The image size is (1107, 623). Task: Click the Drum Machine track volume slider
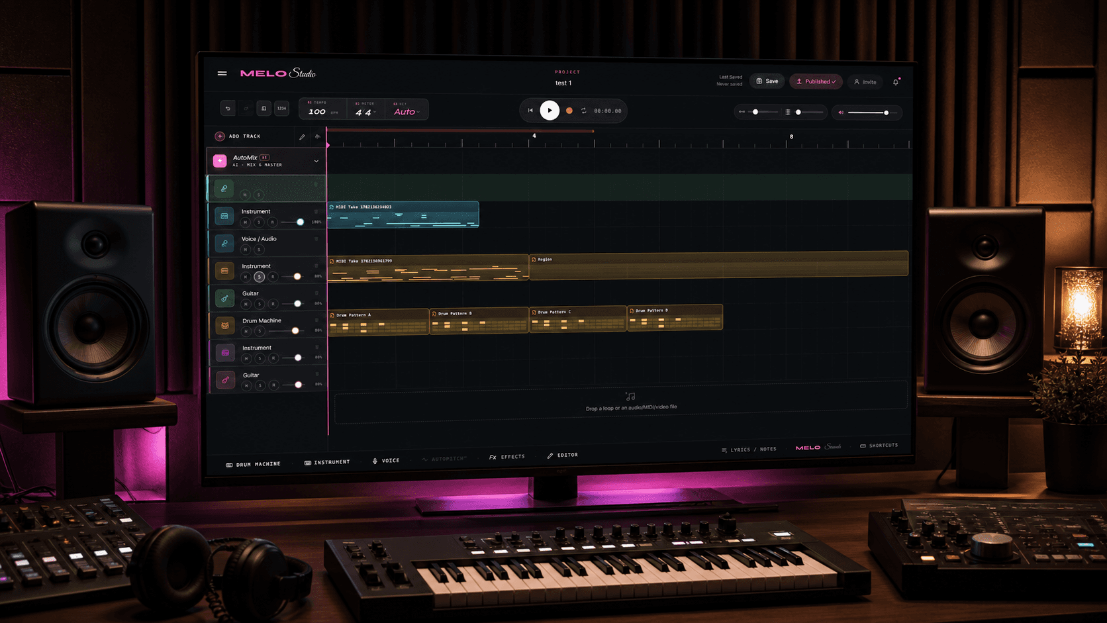285,330
